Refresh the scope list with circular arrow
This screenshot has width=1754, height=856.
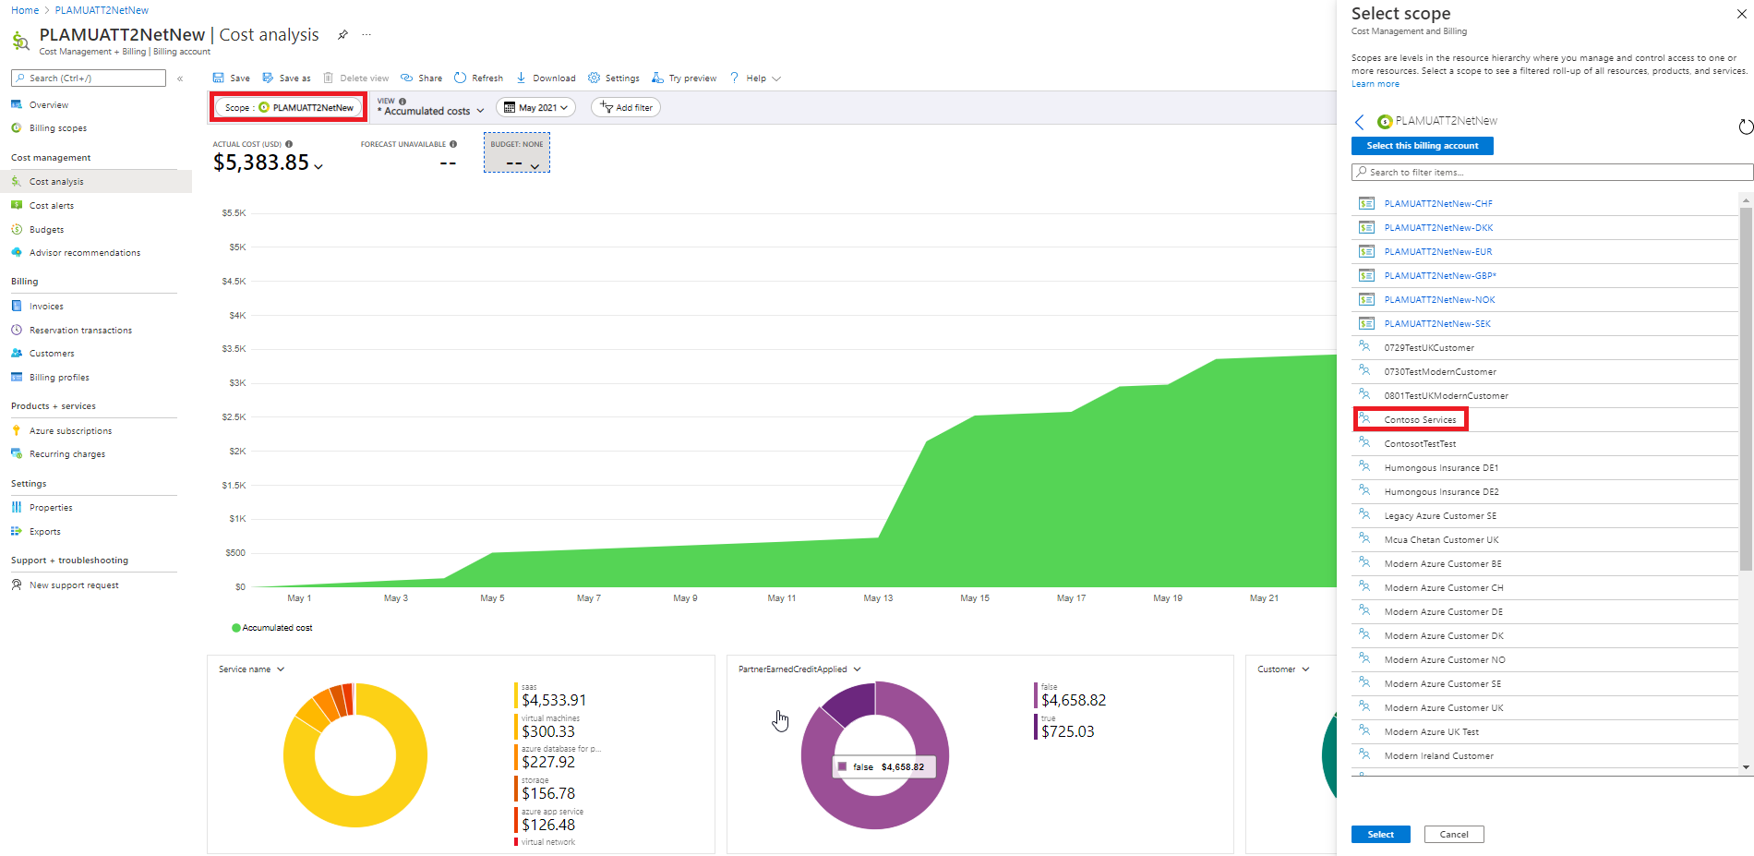pyautogui.click(x=1745, y=127)
